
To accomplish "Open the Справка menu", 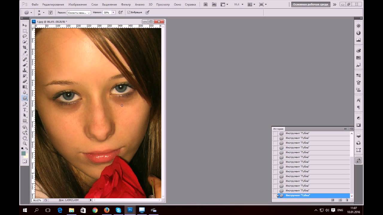I will [190, 4].
